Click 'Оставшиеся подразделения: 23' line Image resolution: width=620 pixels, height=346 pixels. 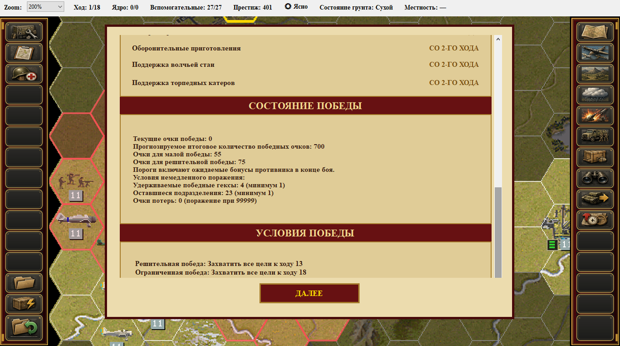tap(203, 193)
